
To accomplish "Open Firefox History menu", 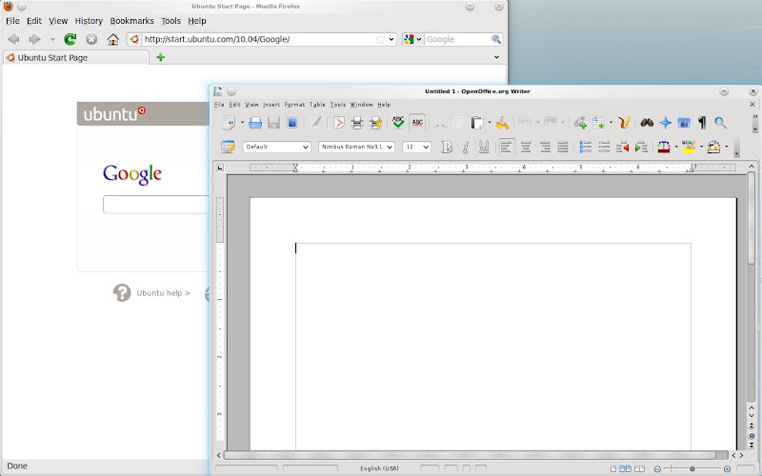I will pos(89,21).
